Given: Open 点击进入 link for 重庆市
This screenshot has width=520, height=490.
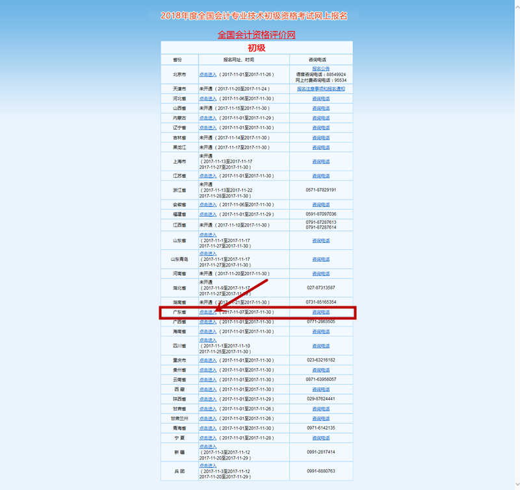Looking at the screenshot, I should click(208, 360).
